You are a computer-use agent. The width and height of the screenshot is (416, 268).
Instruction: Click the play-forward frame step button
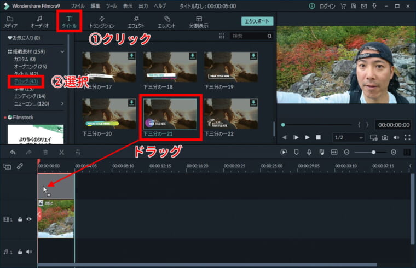coord(296,137)
